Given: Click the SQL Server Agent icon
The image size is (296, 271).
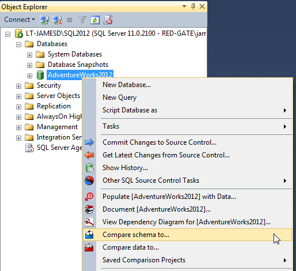Looking at the screenshot, I should pos(29,148).
